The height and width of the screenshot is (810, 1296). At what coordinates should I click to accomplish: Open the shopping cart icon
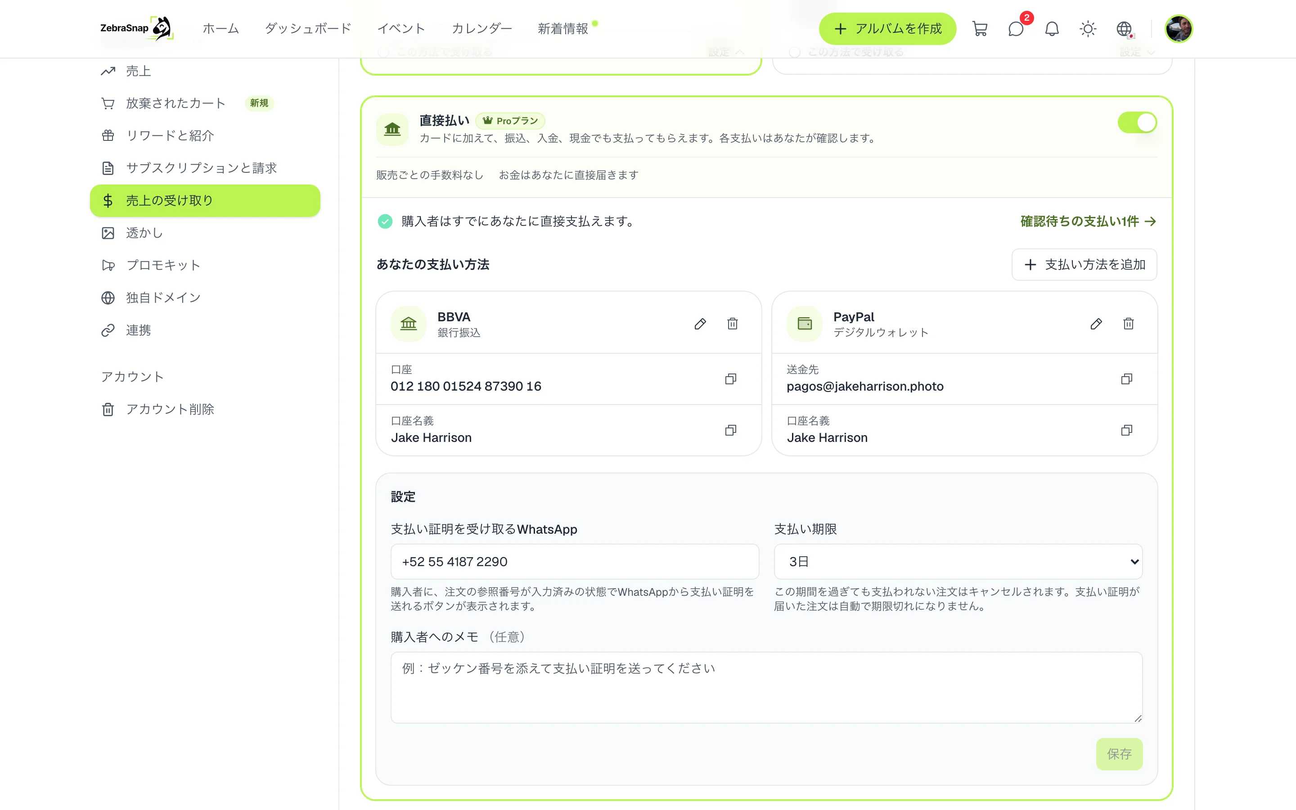980,28
